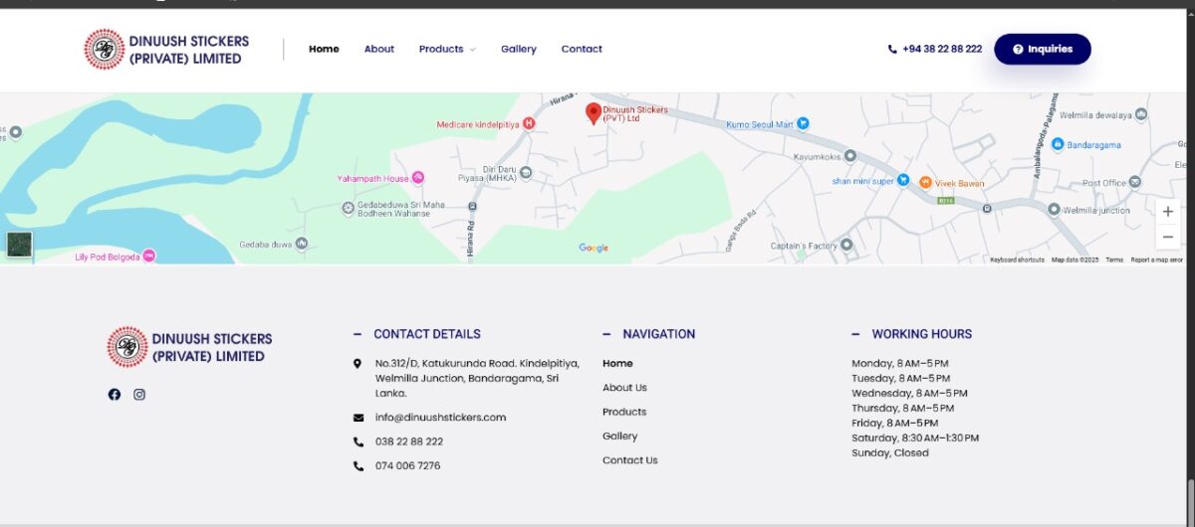
Task: Open About Us footer link
Action: click(x=624, y=388)
